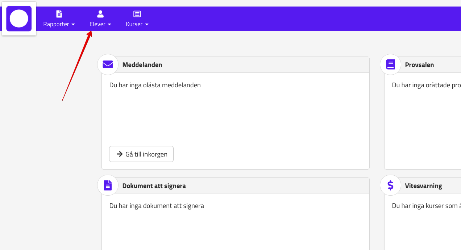Click the Dokument att signera heading text
461x250 pixels.
[x=154, y=186]
